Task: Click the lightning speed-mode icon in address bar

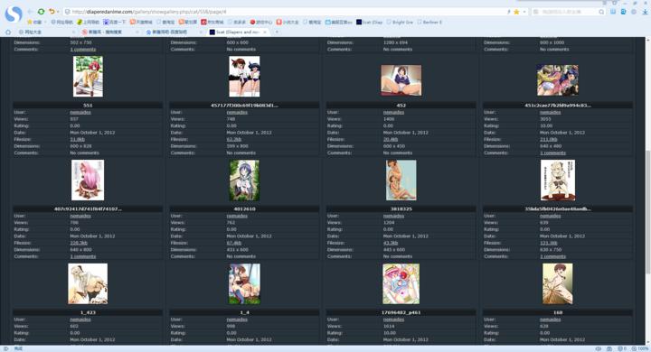Action: pyautogui.click(x=508, y=12)
